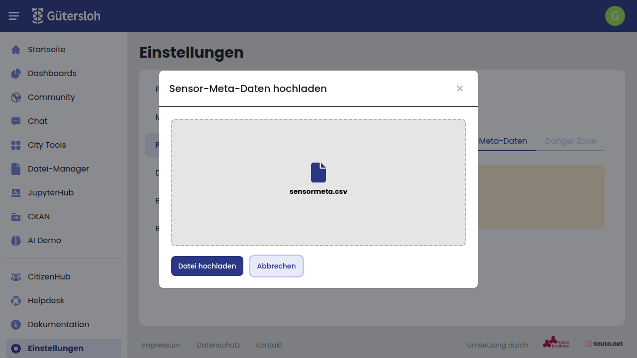Click the AI Demo brain icon

[x=16, y=241]
